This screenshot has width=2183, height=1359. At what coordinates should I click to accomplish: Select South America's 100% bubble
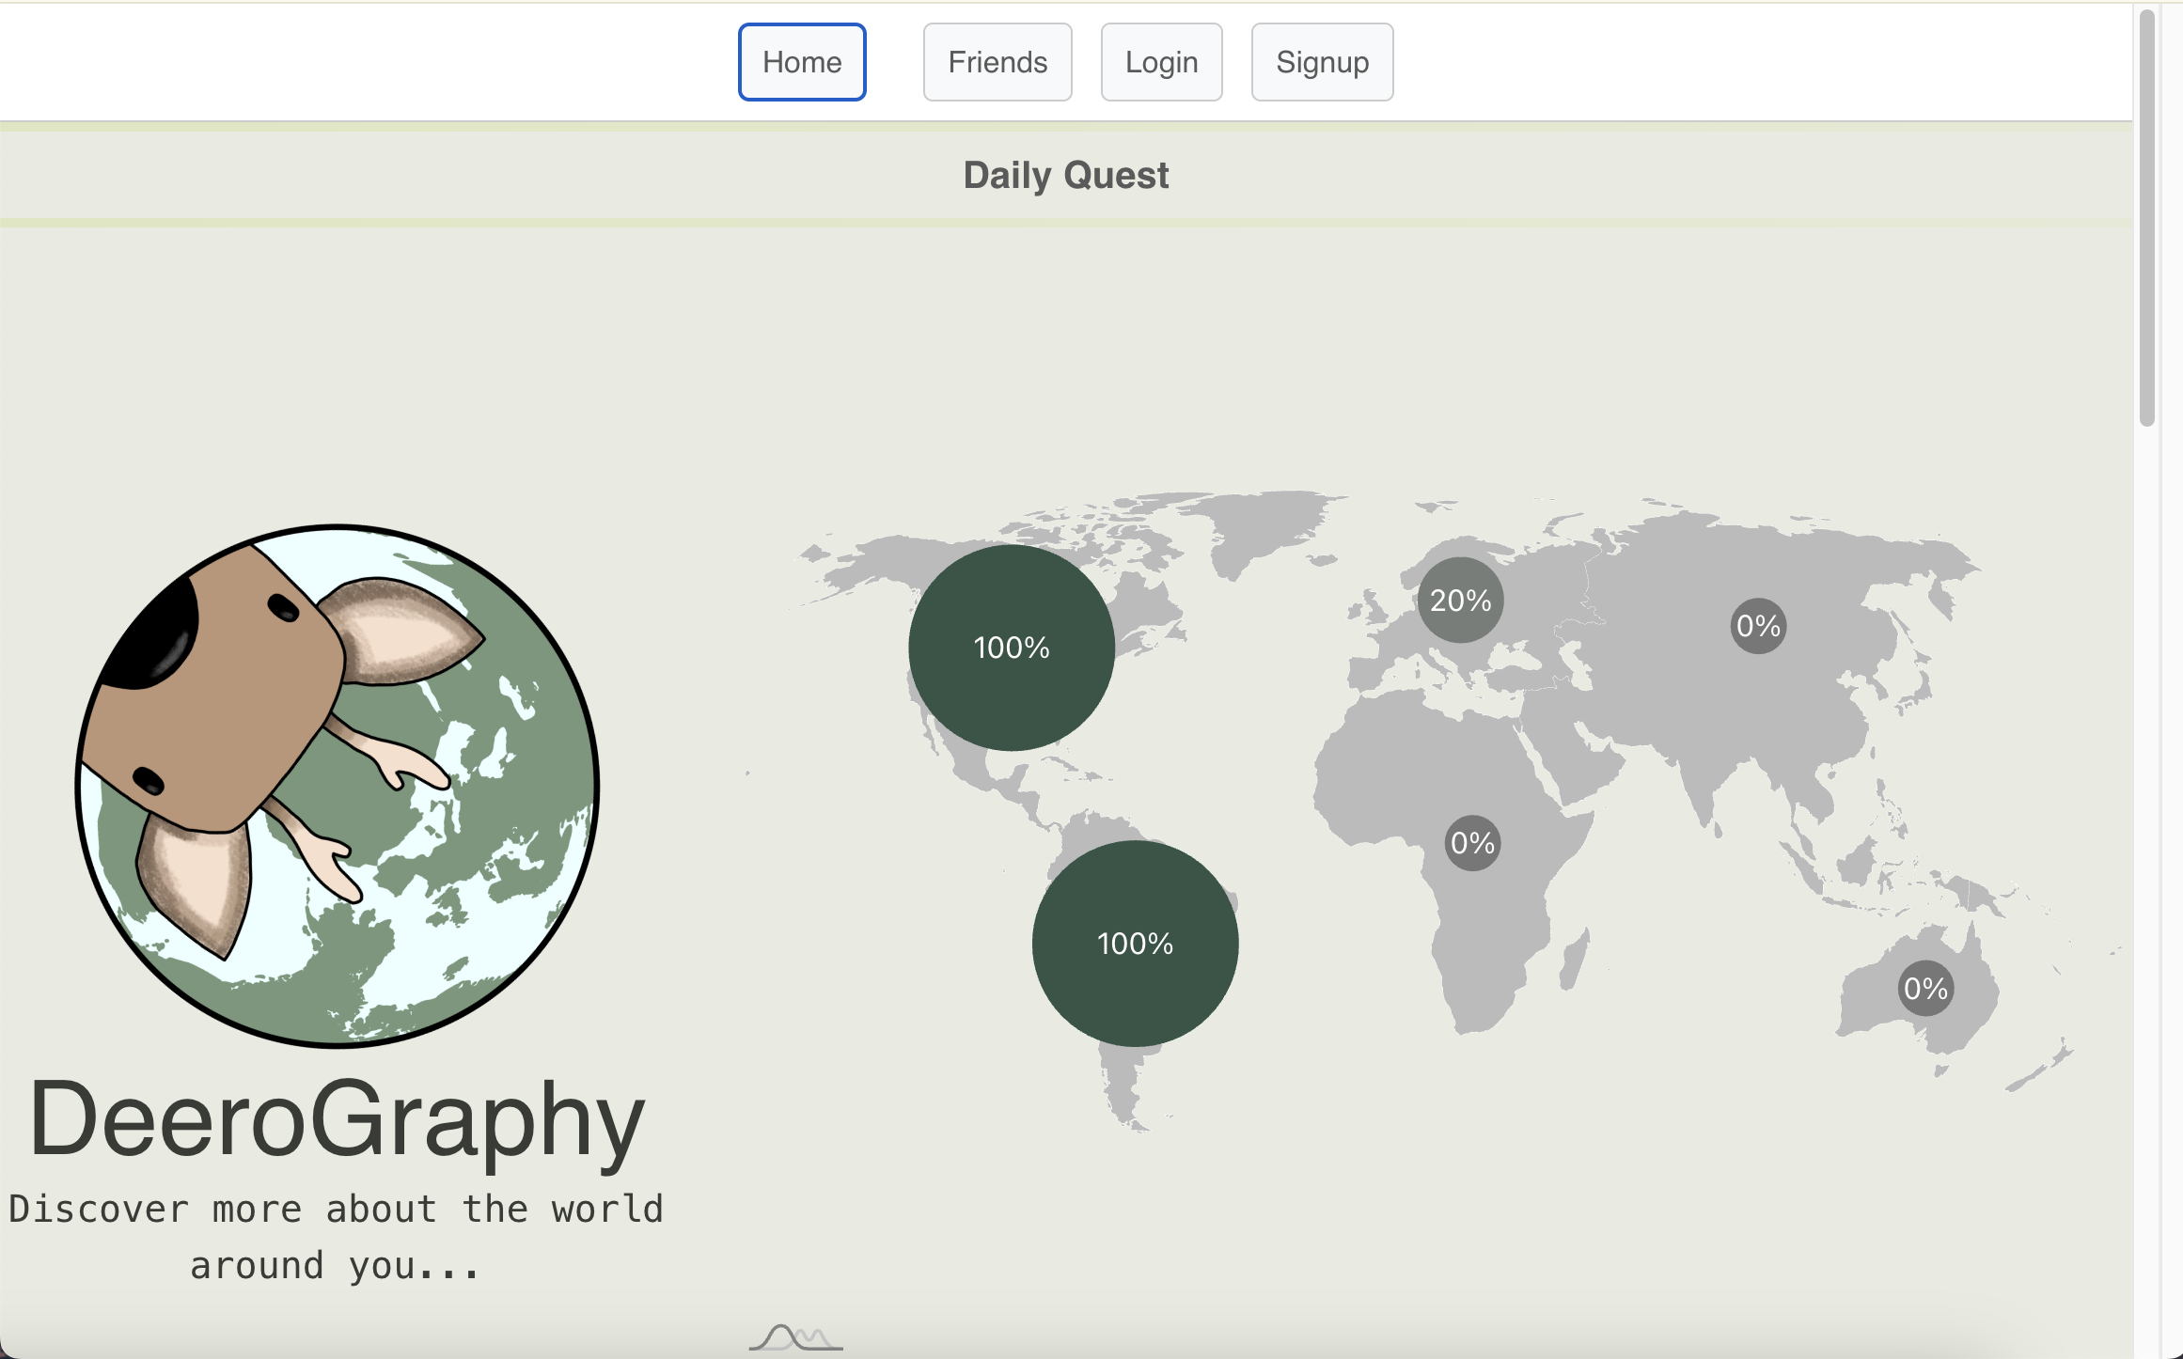point(1135,943)
